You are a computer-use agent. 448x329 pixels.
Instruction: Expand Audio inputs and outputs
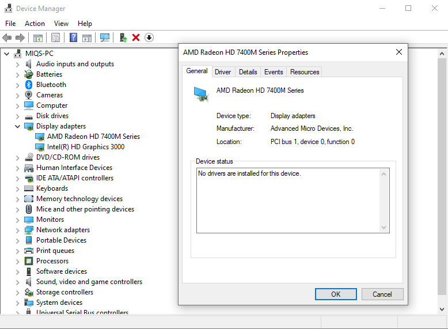tap(17, 65)
